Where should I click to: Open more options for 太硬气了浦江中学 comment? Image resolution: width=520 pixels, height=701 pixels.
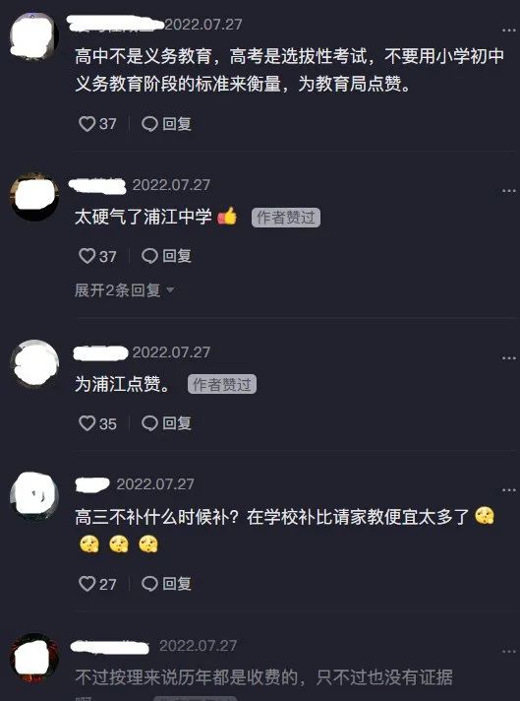(x=509, y=191)
